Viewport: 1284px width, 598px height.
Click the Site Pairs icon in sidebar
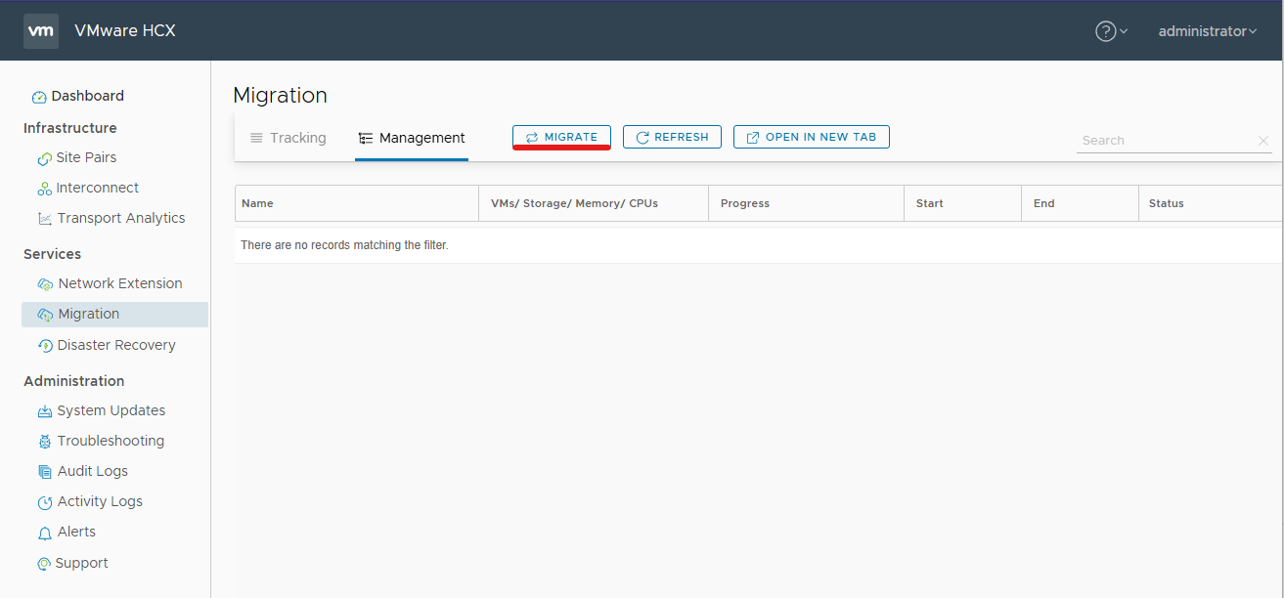(x=44, y=158)
